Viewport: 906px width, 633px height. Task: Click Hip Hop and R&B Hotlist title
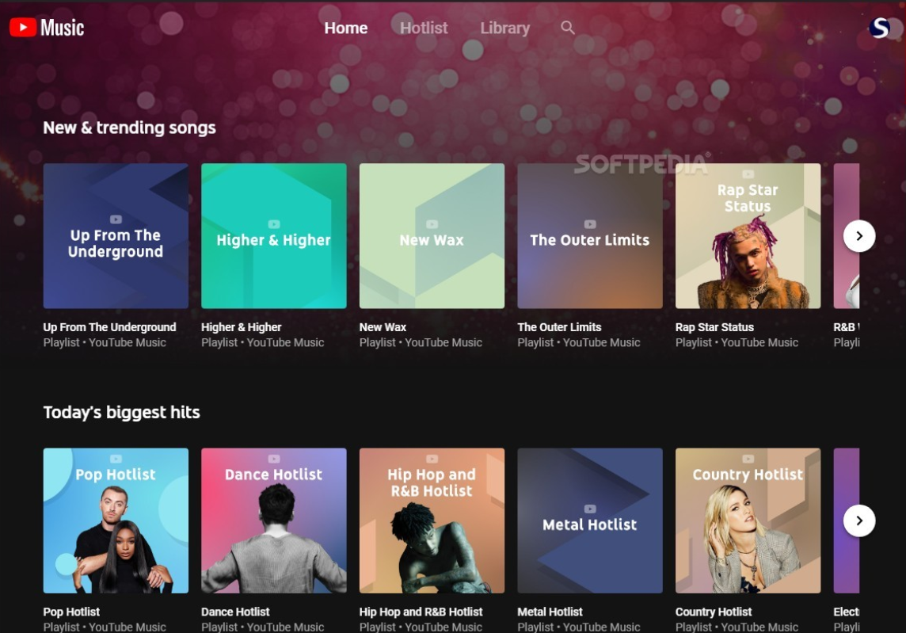tap(421, 612)
